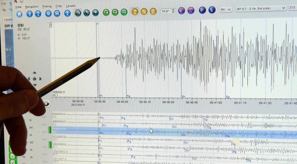Open the Locator menu
Screen dimensions: 297x164
pyautogui.click(x=71, y=6)
